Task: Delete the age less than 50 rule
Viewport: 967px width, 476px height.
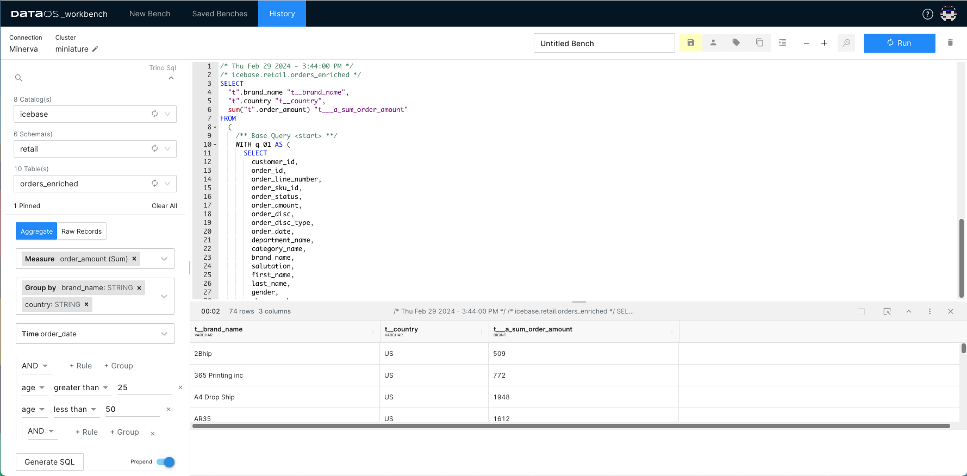Action: point(169,409)
